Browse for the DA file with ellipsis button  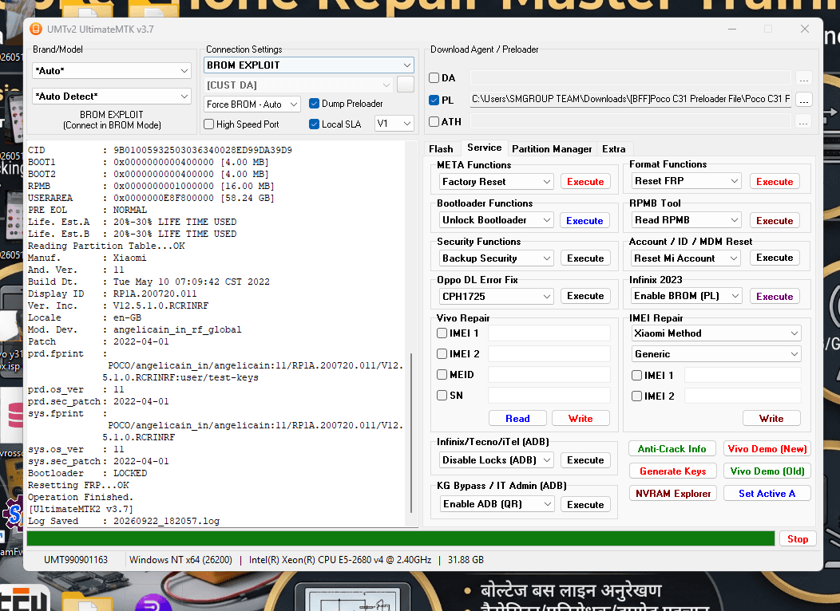(803, 79)
